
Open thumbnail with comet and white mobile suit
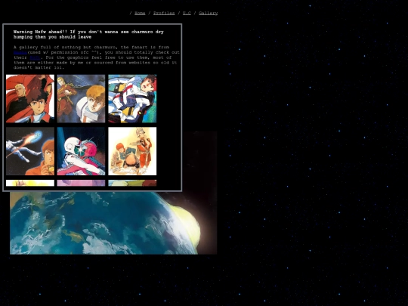(30, 151)
